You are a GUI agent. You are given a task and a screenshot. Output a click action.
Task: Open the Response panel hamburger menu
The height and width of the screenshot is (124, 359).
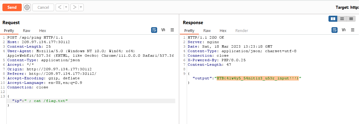coord(353,30)
